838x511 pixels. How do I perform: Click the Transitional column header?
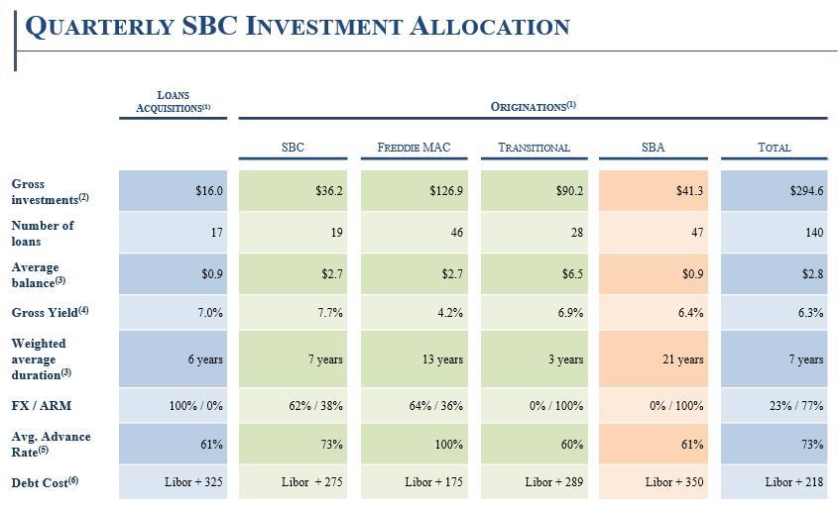click(534, 148)
